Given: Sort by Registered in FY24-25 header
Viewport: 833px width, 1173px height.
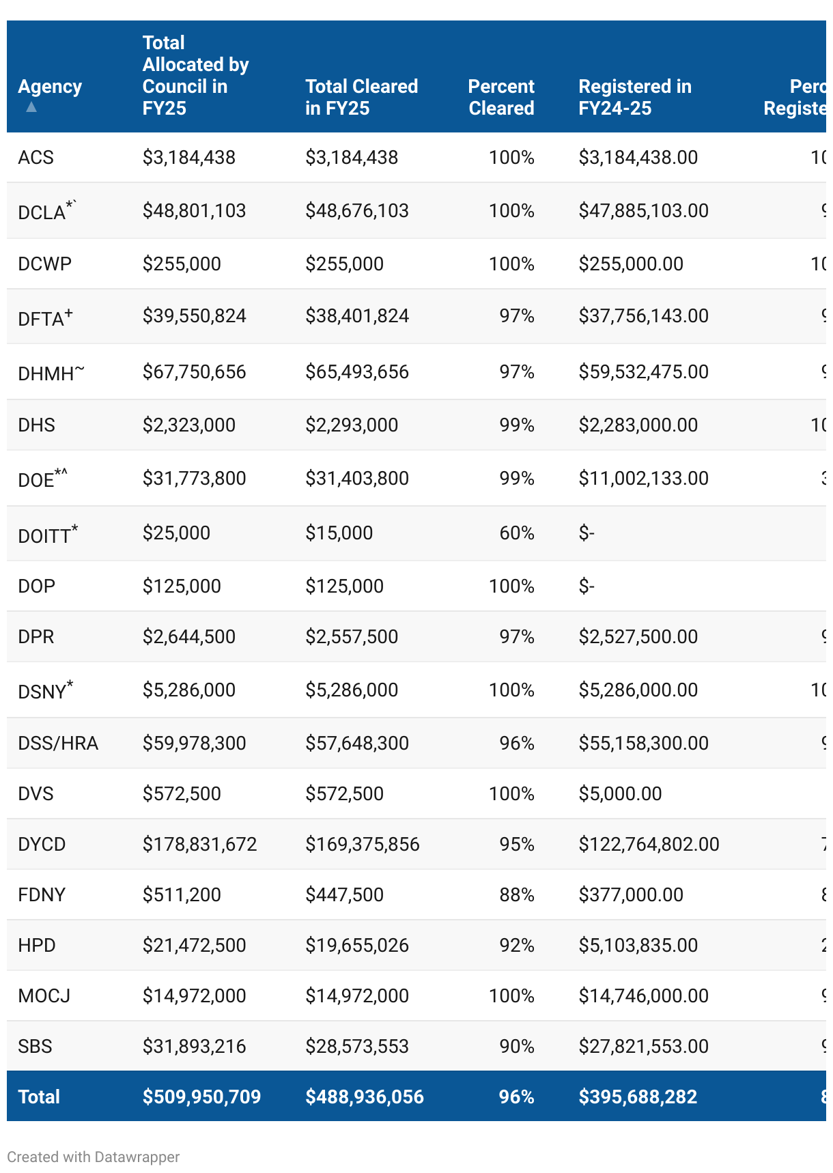Looking at the screenshot, I should pos(634,97).
